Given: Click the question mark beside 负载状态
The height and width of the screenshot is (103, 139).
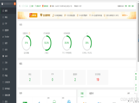Looking at the screenshot, I should [29, 33].
